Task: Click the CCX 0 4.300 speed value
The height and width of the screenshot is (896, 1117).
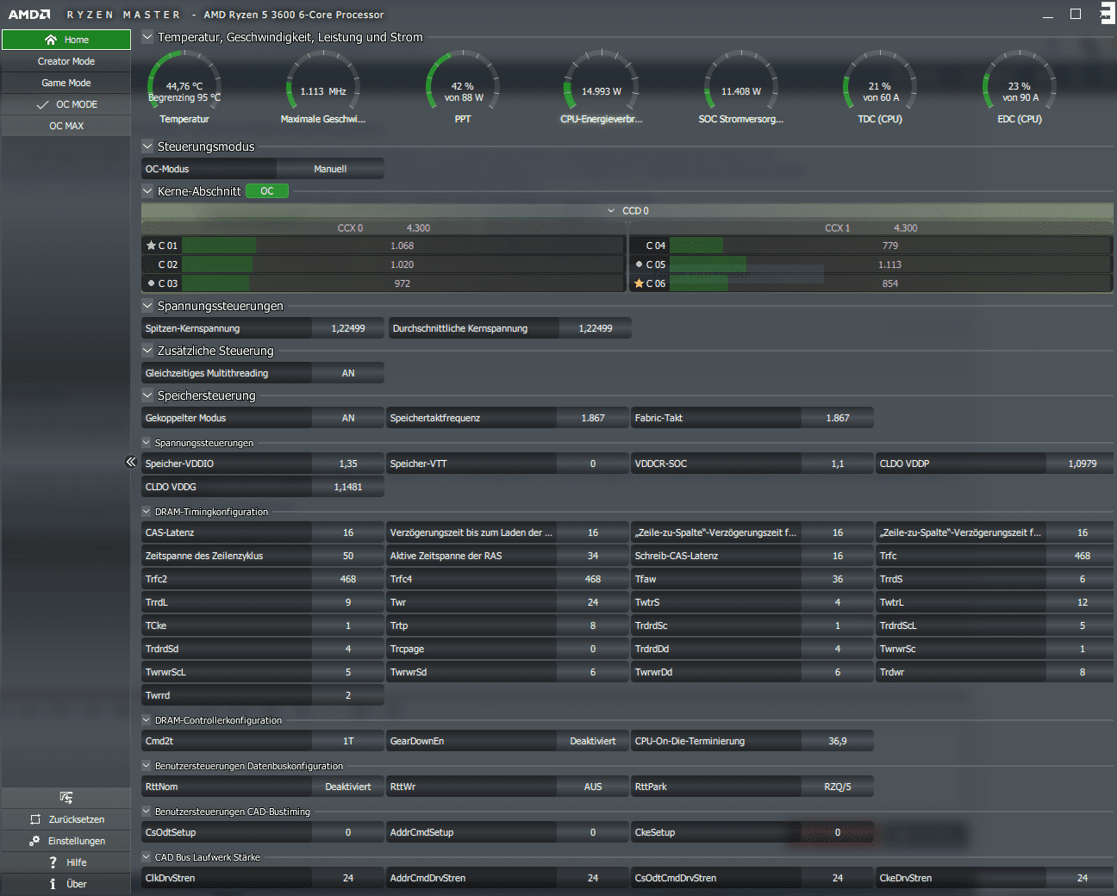Action: (418, 228)
